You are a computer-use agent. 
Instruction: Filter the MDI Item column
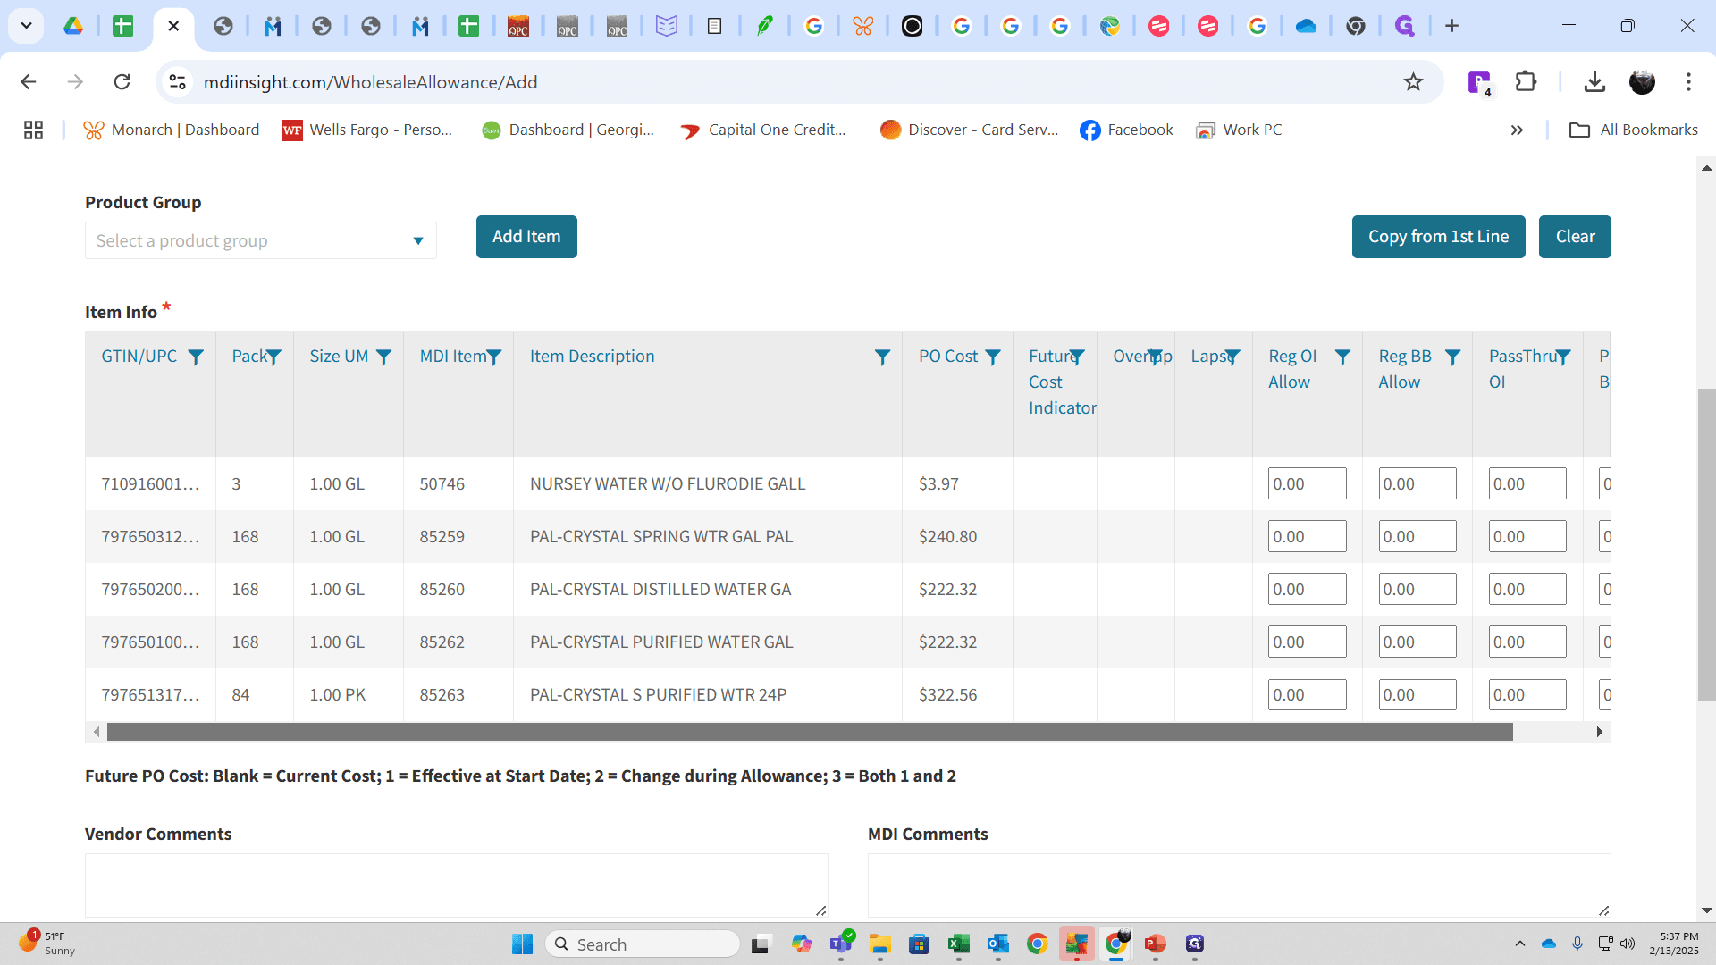click(494, 357)
